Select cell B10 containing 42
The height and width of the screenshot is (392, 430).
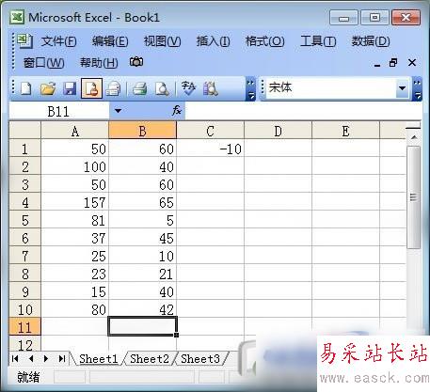point(142,309)
